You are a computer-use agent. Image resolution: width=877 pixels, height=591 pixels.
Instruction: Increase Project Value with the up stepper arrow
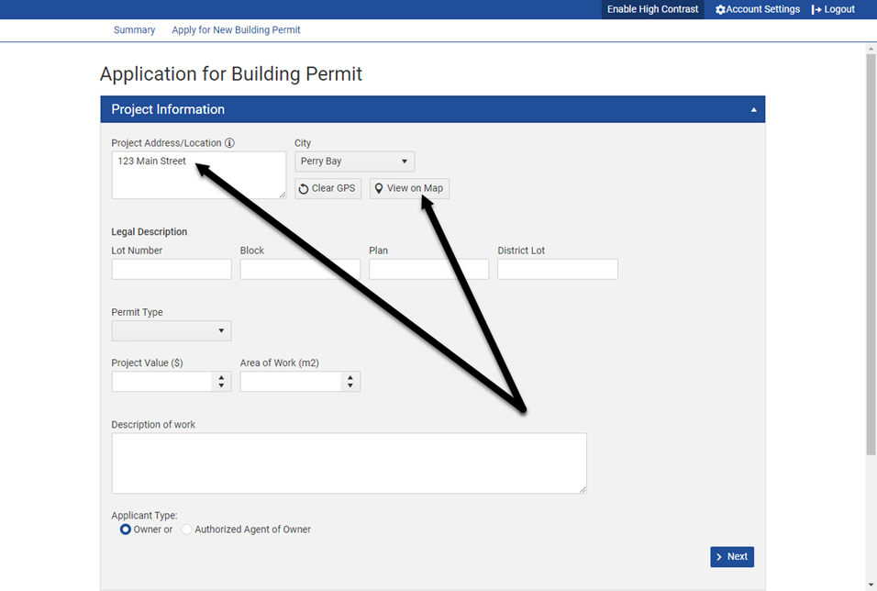pyautogui.click(x=223, y=377)
